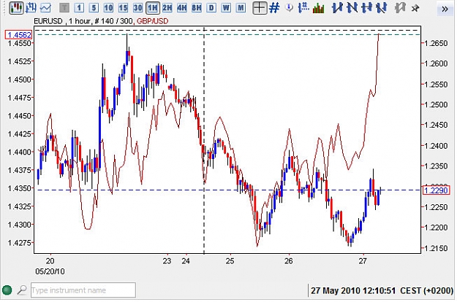457x302 pixels.
Task: Switch to the daily (D) timeframe
Action: point(211,8)
